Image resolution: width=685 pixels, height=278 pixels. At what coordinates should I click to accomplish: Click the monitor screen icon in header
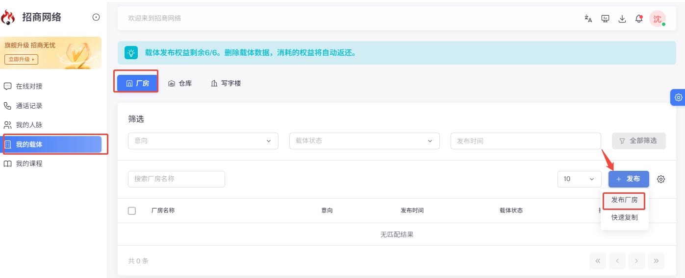click(x=606, y=19)
